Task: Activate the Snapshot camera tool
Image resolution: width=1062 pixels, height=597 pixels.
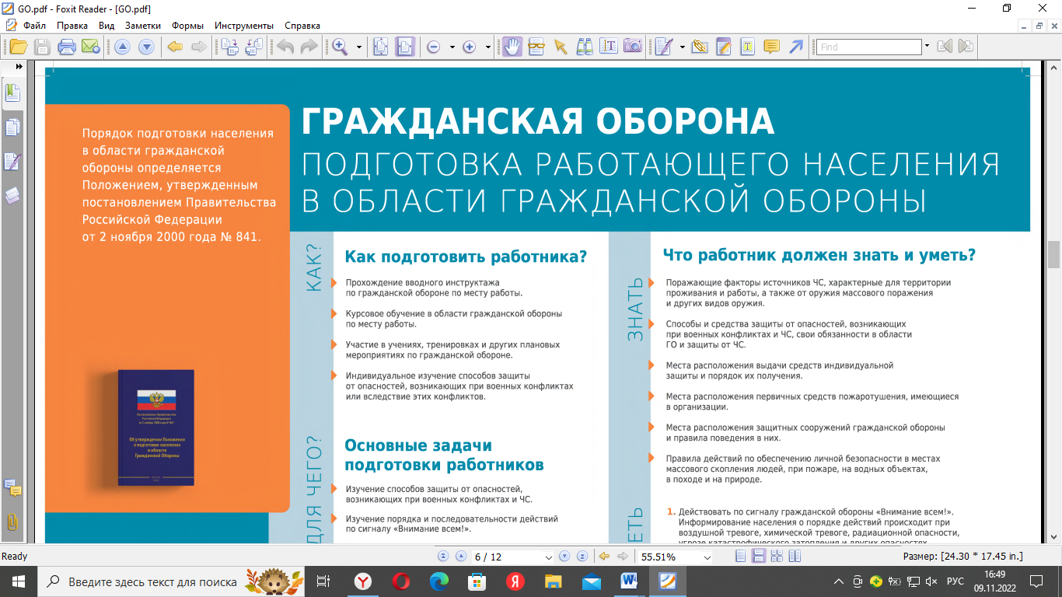Action: pos(633,47)
